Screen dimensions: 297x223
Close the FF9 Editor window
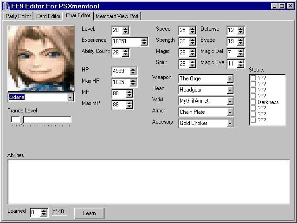(x=290, y=6)
